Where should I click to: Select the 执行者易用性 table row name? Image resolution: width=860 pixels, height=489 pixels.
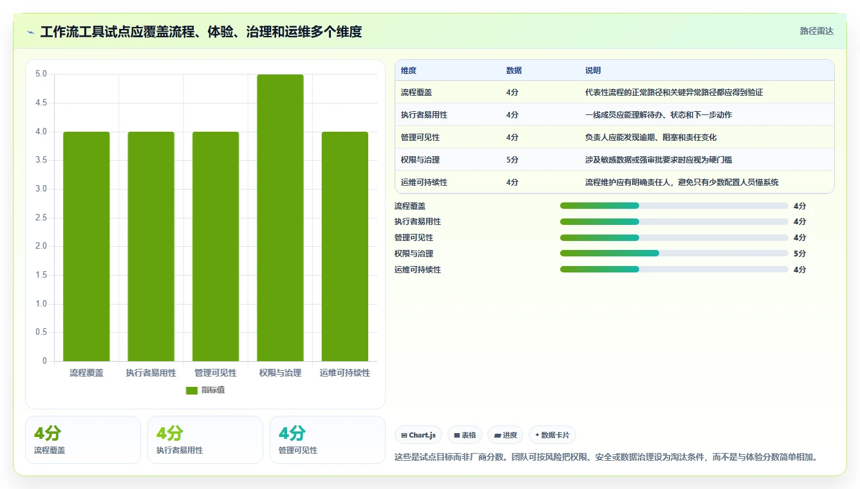(424, 115)
